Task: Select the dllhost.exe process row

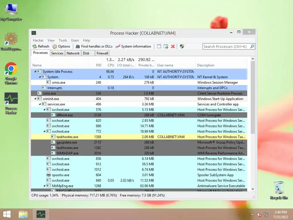Action: (x=139, y=115)
